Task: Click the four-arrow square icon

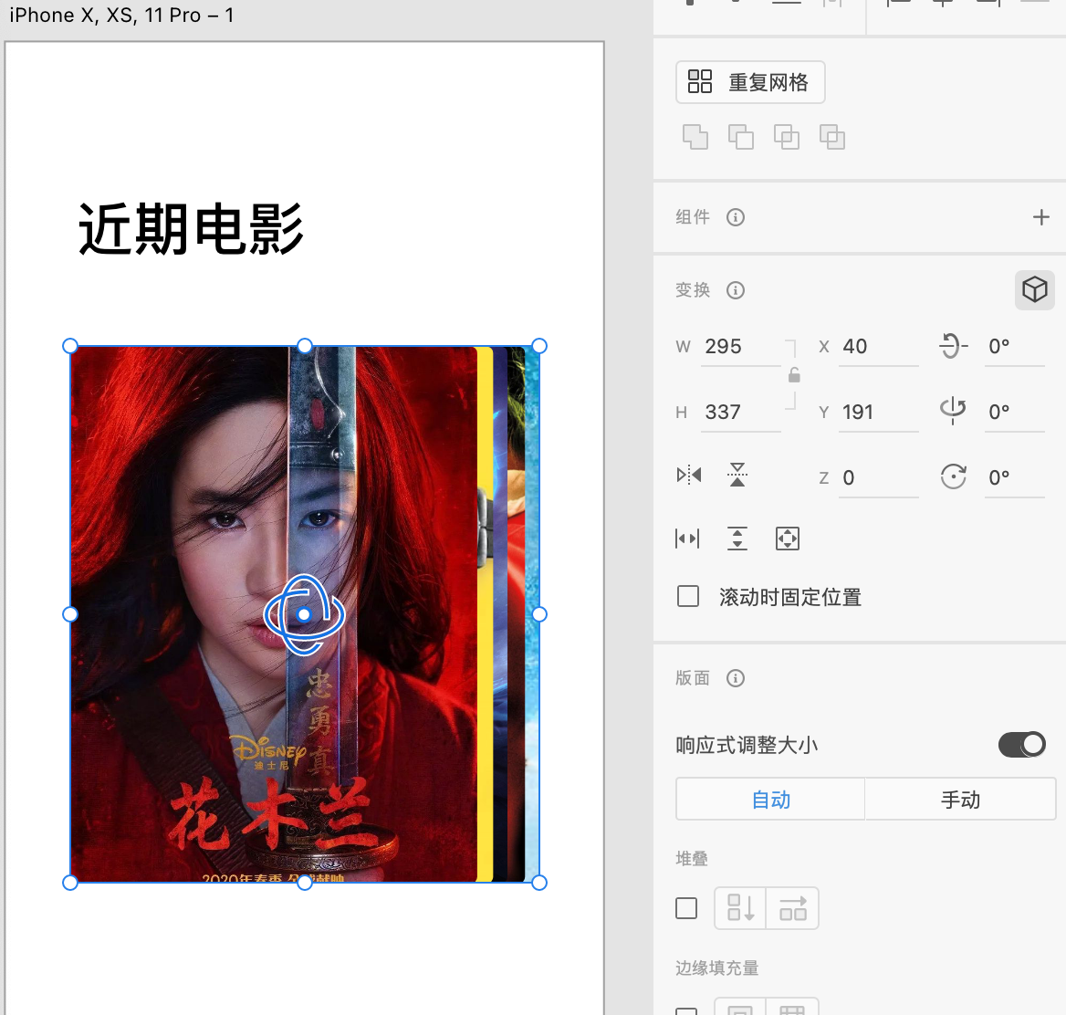Action: [x=788, y=539]
